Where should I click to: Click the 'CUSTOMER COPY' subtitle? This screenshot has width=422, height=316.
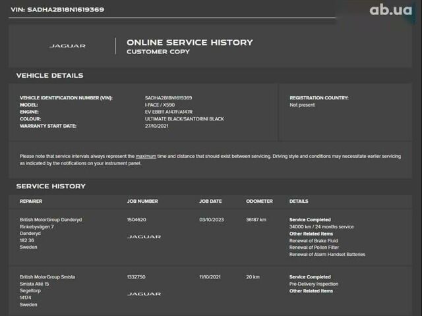pyautogui.click(x=158, y=52)
